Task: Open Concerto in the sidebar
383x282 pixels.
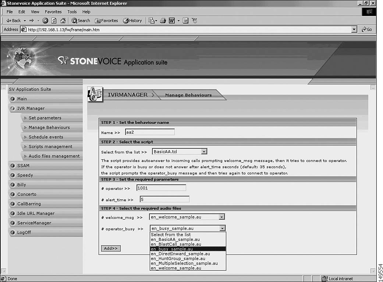Action: [45, 194]
